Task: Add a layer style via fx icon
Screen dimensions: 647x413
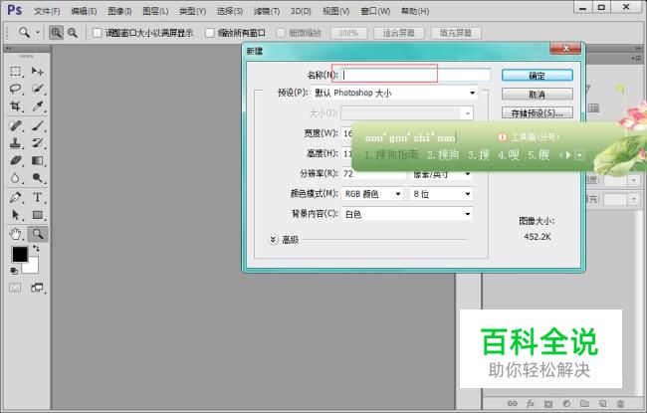Action: (531, 403)
